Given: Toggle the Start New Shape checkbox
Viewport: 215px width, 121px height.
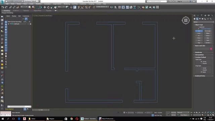Looking at the screenshot, I should tap(199, 29).
